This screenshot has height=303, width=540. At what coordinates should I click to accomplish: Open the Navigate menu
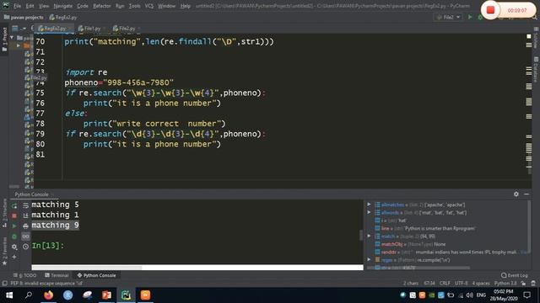point(63,6)
